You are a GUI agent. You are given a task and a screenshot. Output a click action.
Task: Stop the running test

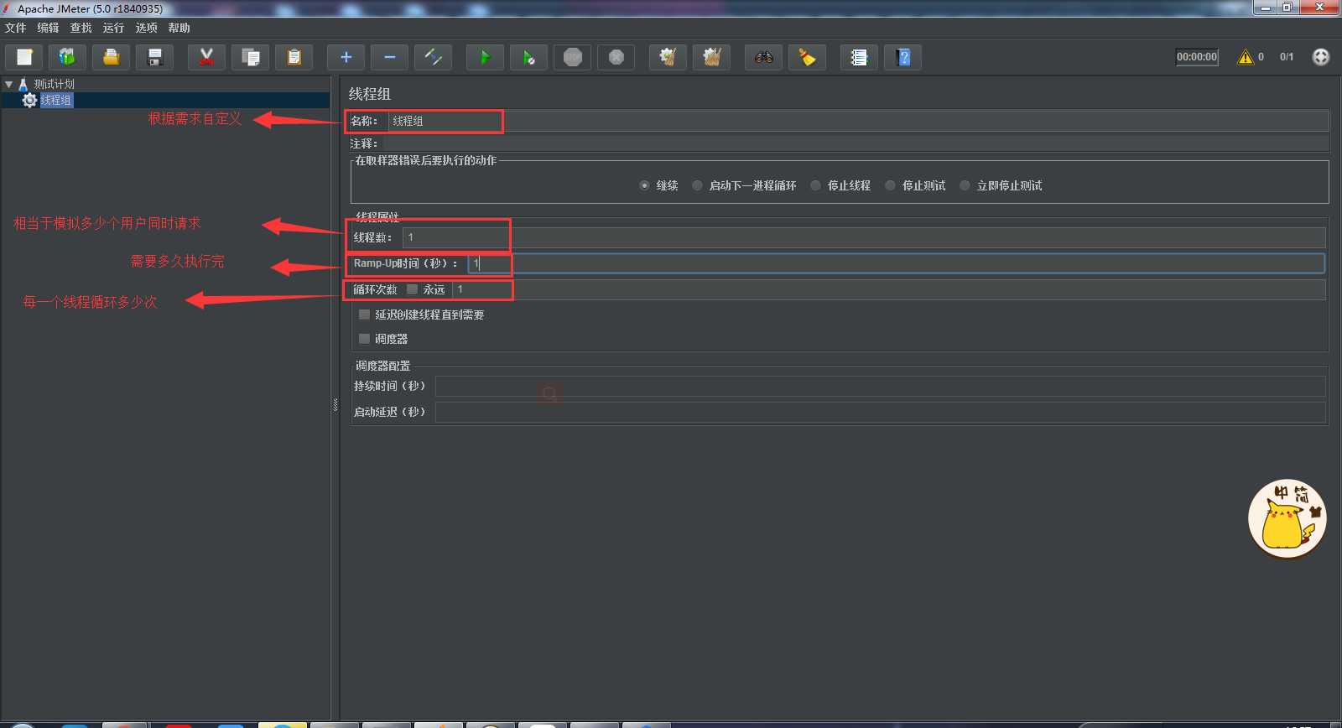click(x=572, y=57)
